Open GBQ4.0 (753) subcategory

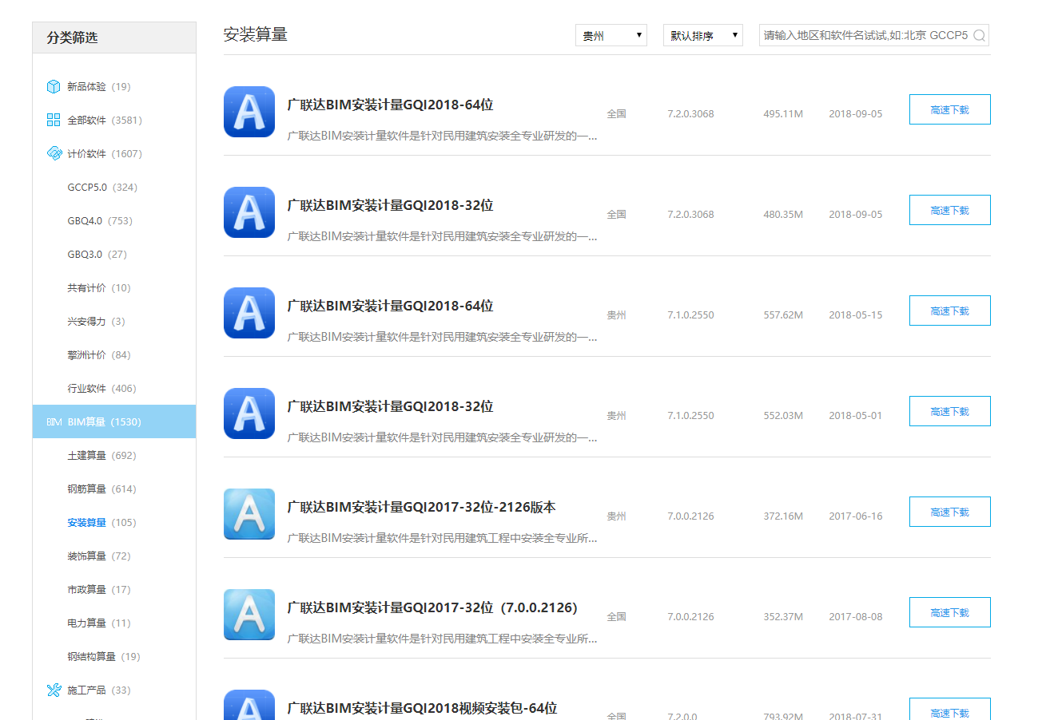point(100,220)
